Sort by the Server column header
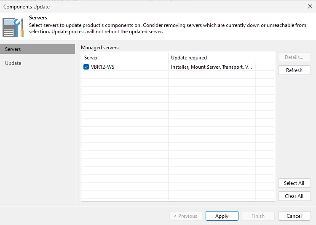The width and height of the screenshot is (316, 225). 125,58
